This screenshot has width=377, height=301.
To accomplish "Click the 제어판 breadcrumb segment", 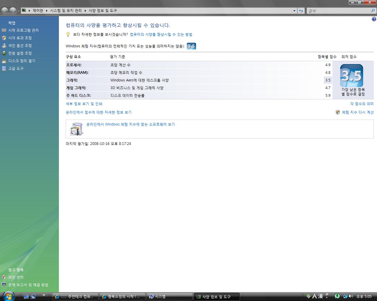I will (x=38, y=11).
